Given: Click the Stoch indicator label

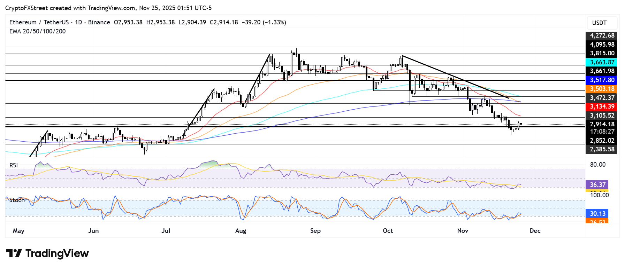Looking at the screenshot, I should pyautogui.click(x=17, y=200).
